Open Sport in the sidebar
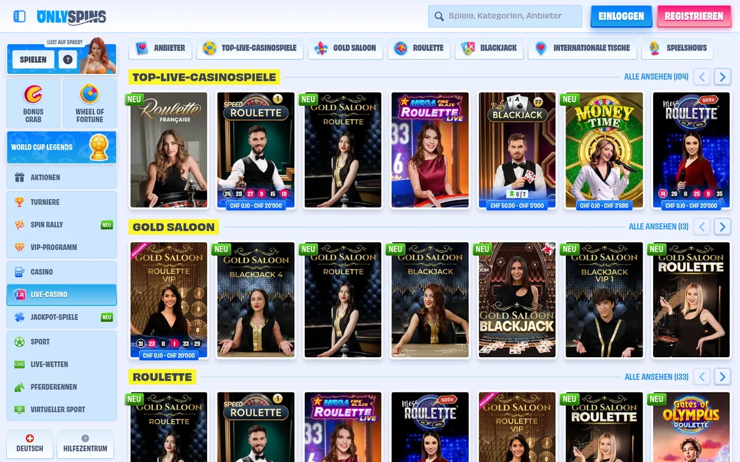740x462 pixels. point(62,342)
